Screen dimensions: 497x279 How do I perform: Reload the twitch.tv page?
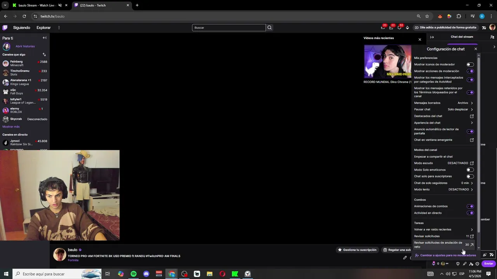[x=24, y=16]
